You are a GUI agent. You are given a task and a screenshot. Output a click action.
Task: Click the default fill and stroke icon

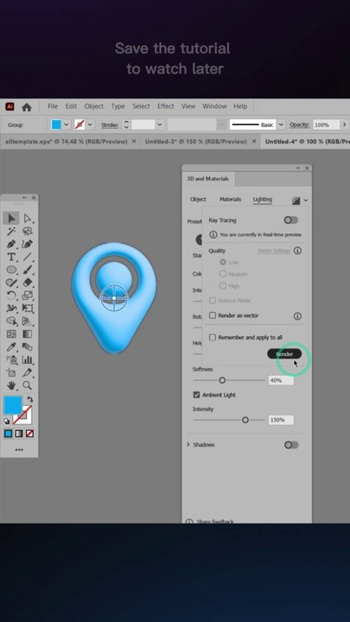click(7, 421)
